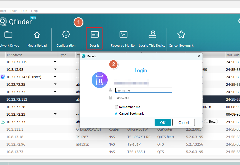Expand dropdown arrow for 10.32.72.115

tap(55, 62)
